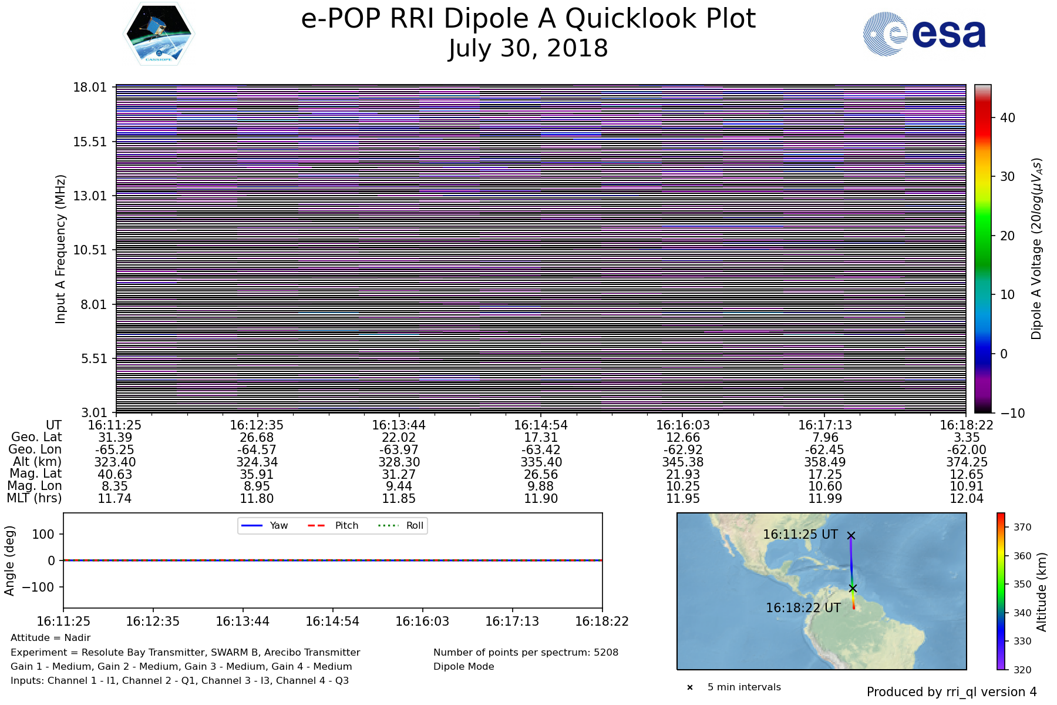
Task: Click the ESA logo
Action: point(924,35)
